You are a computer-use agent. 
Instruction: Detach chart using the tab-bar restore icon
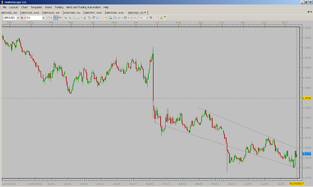point(308,12)
